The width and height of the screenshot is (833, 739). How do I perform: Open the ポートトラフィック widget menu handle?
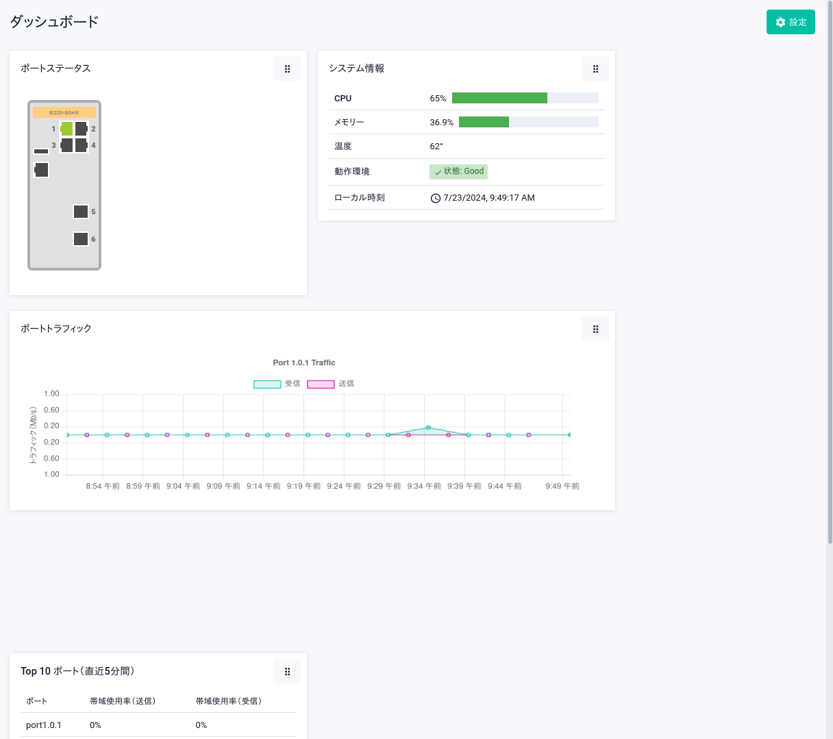(x=595, y=329)
